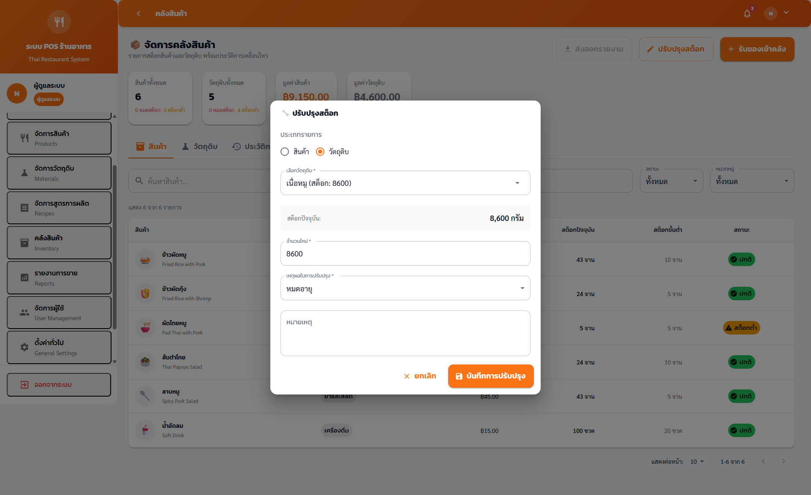Viewport: 811px width, 495px height.
Task: Click the back arrow in header
Action: (x=139, y=14)
